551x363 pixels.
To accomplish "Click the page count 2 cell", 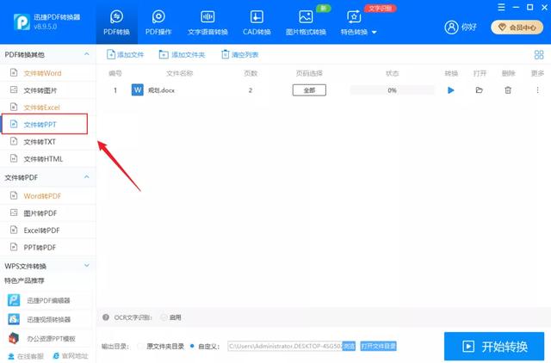I will coord(251,90).
